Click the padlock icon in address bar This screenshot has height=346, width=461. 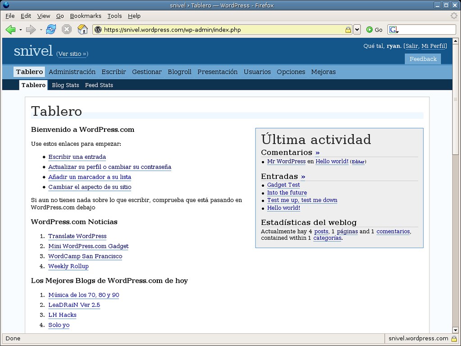348,30
